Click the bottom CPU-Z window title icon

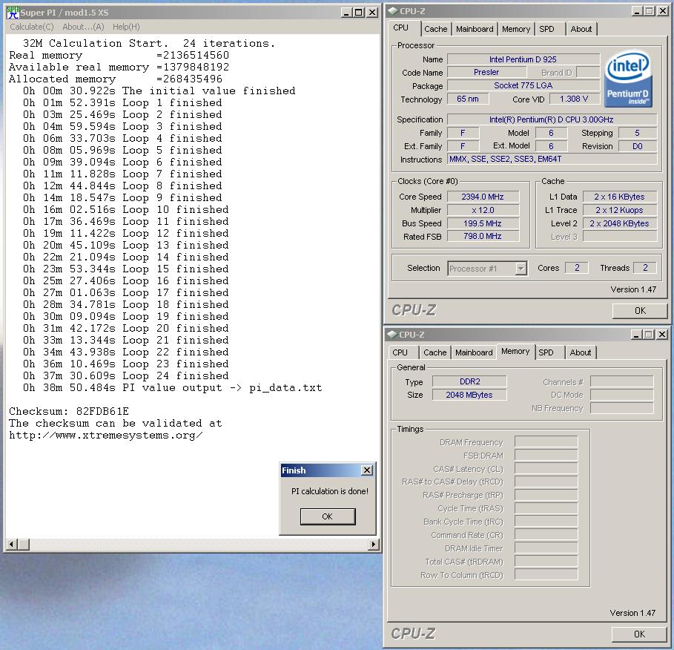(392, 334)
